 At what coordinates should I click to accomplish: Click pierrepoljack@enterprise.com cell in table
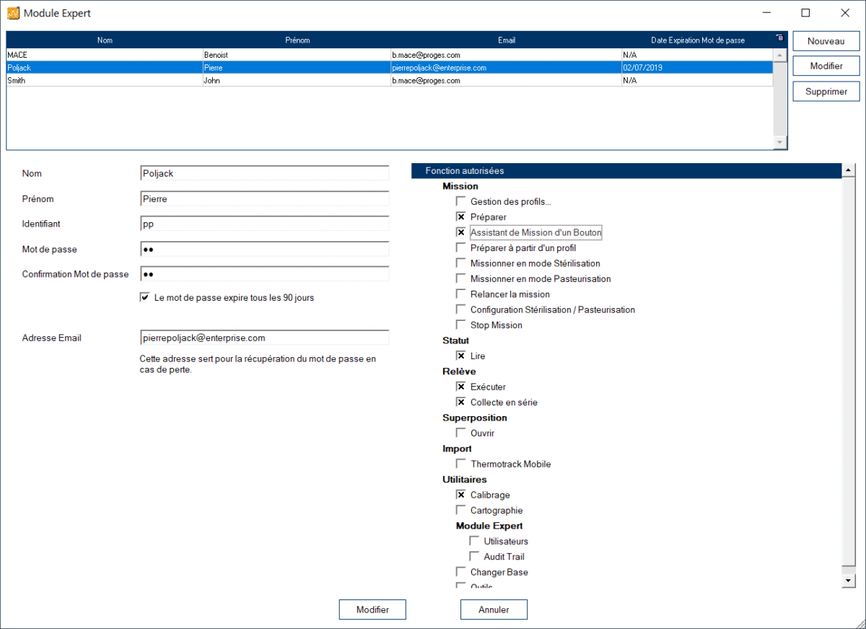(506, 67)
